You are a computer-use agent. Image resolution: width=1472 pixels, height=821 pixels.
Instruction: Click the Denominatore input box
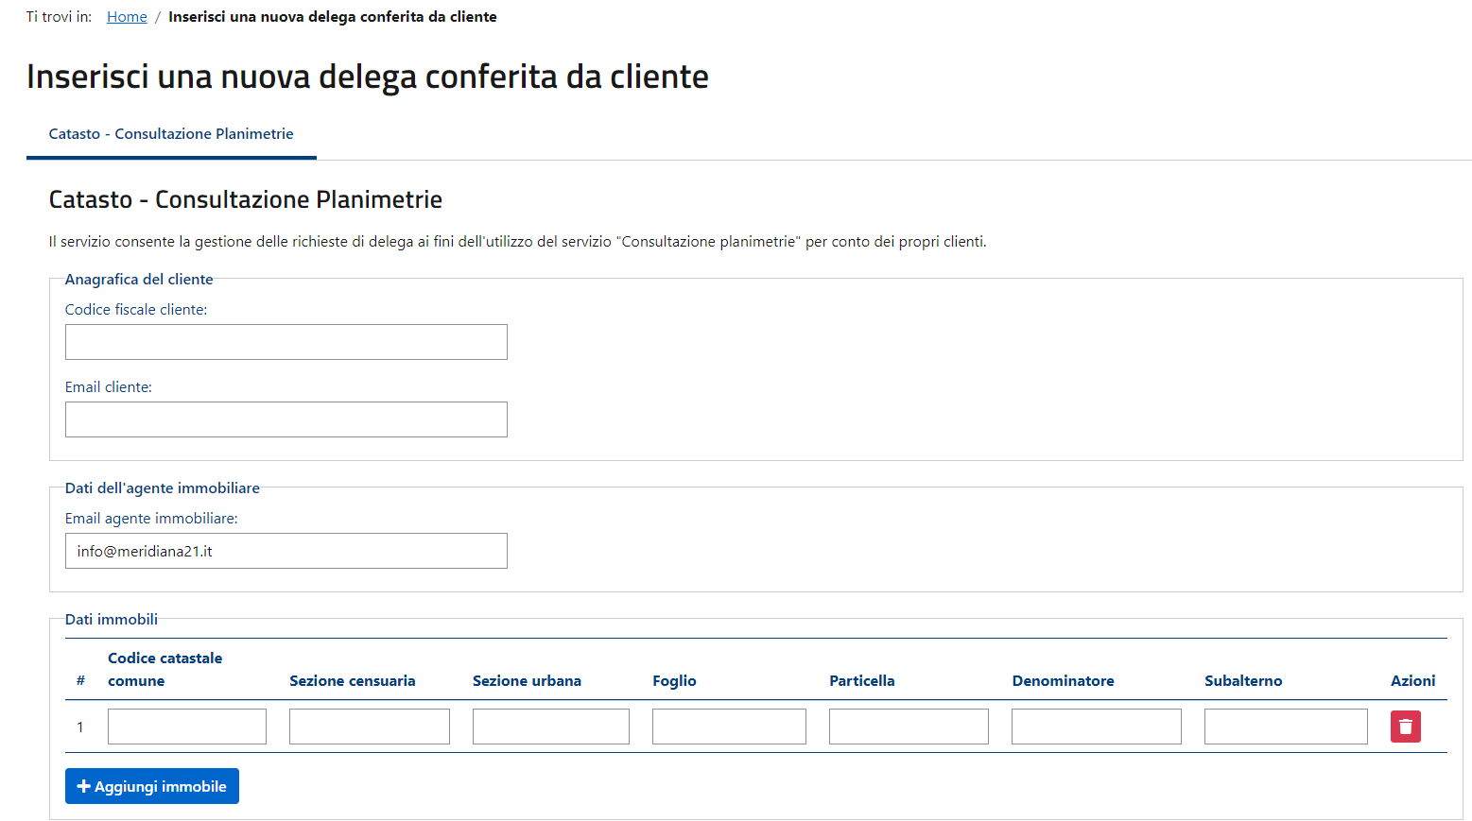click(x=1097, y=727)
